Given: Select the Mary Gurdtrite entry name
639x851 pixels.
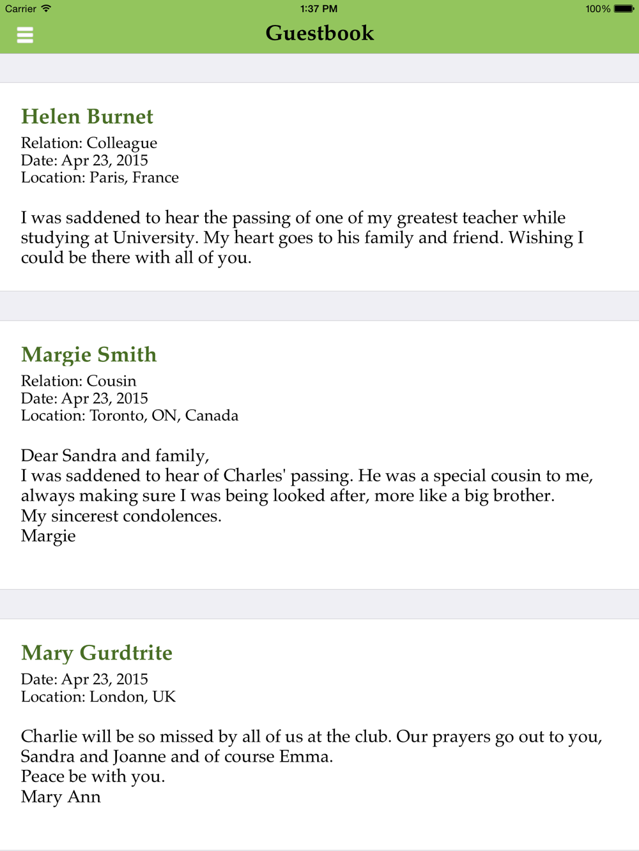Looking at the screenshot, I should pyautogui.click(x=96, y=653).
